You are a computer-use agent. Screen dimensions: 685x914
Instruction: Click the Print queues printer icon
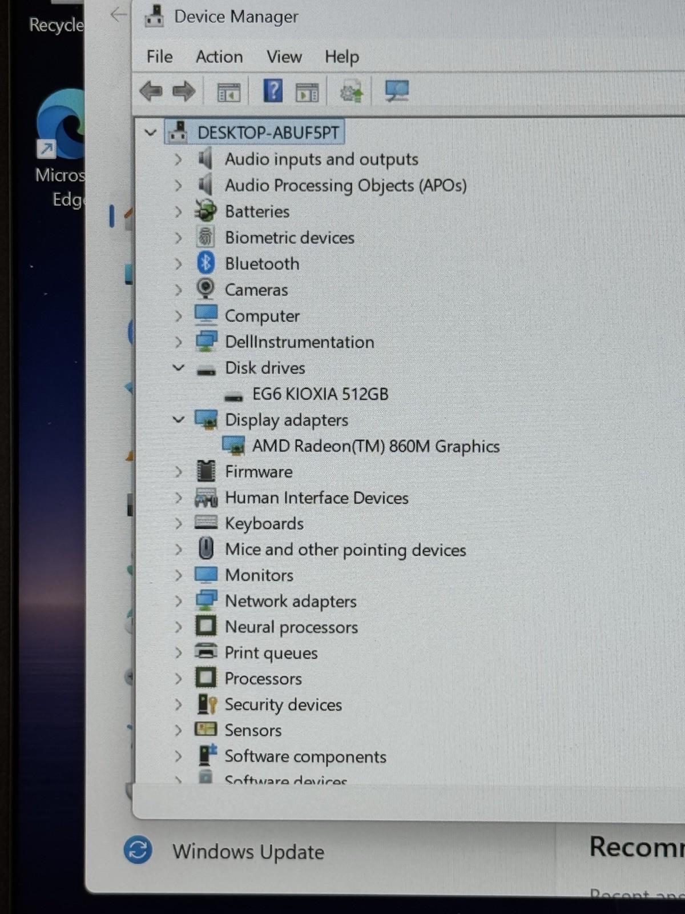[x=206, y=652]
